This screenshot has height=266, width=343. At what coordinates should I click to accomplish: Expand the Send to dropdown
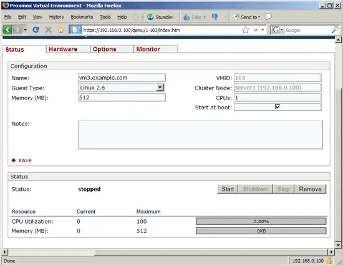[x=259, y=17]
